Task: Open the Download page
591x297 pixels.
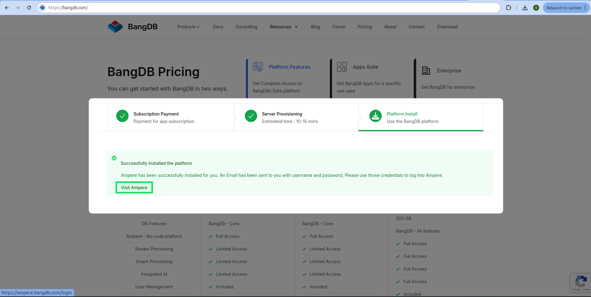Action: [x=447, y=27]
